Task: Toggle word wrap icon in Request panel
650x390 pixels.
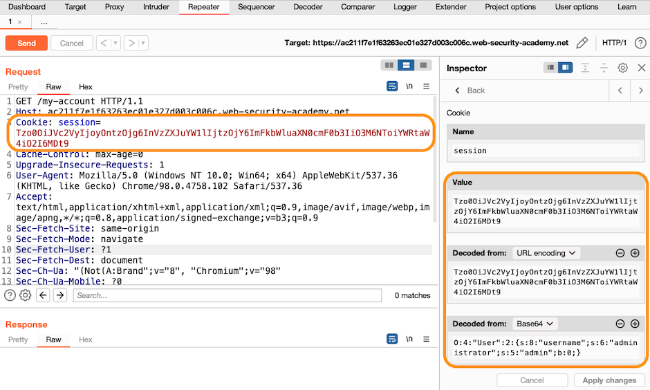Action: pyautogui.click(x=392, y=86)
